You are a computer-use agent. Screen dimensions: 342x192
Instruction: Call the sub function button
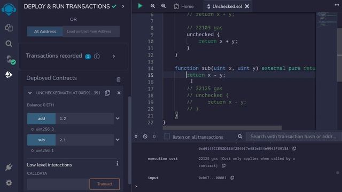(x=41, y=140)
